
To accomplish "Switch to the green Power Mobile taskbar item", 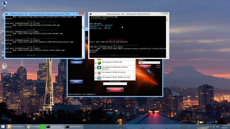I will pos(35,126).
